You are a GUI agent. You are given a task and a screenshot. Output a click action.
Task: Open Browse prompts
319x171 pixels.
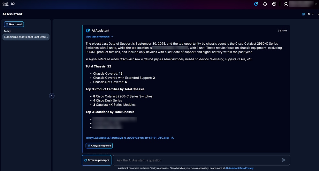(96, 160)
